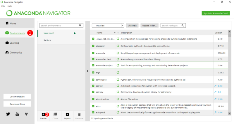Open the Twitter link icon
This screenshot has height=124, width=234.
pyautogui.click(x=8, y=114)
